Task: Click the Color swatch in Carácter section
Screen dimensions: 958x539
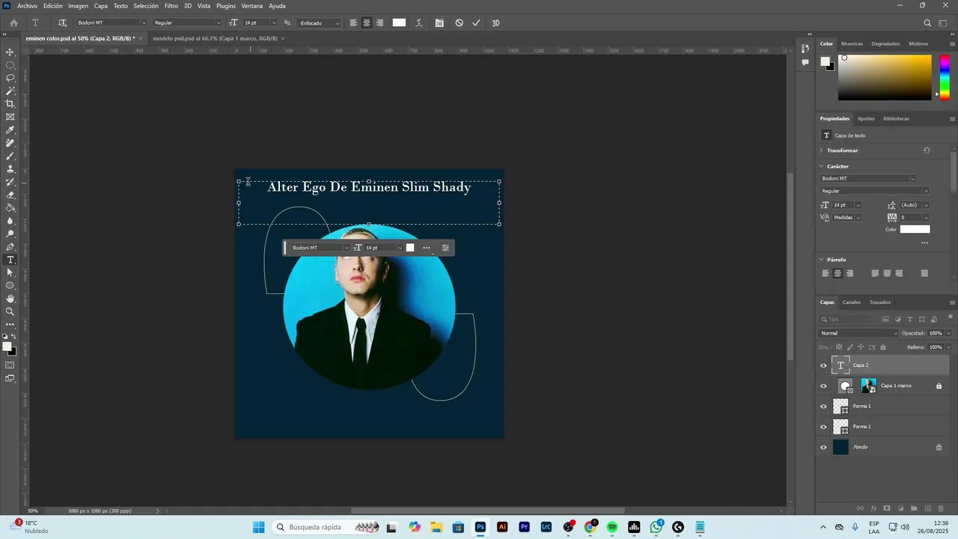Action: (915, 229)
